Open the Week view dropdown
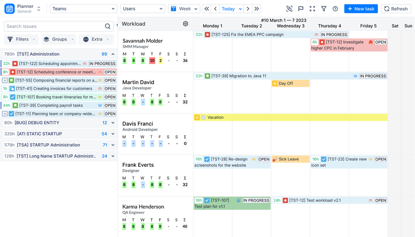This screenshot has height=237, width=415. 184,9
